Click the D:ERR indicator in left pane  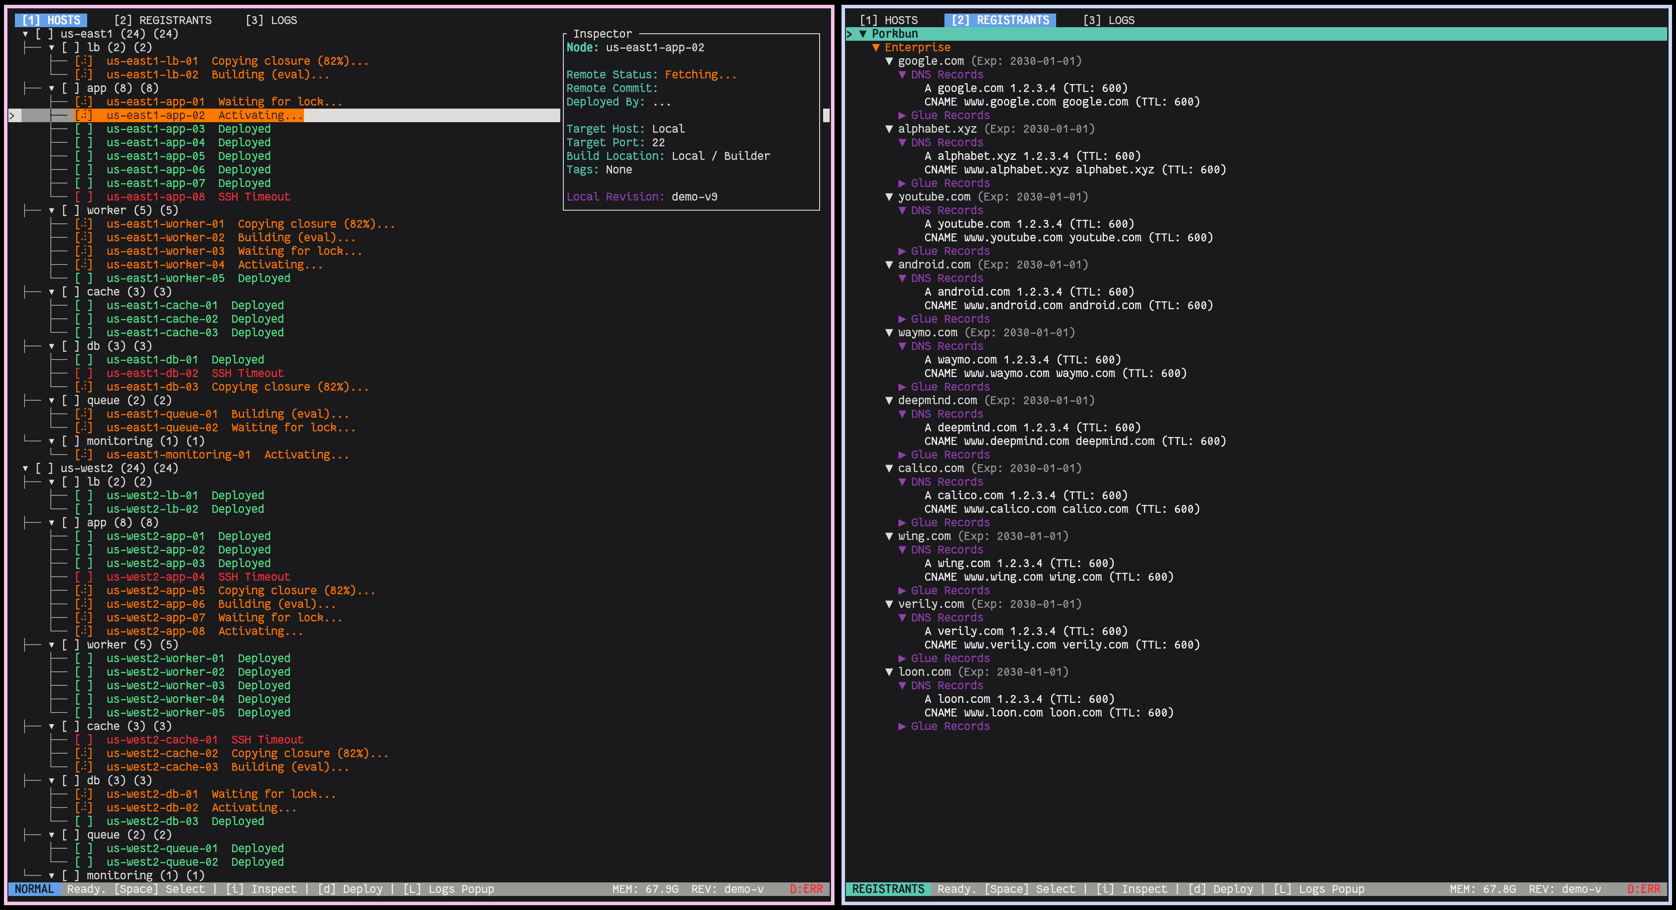click(x=806, y=889)
